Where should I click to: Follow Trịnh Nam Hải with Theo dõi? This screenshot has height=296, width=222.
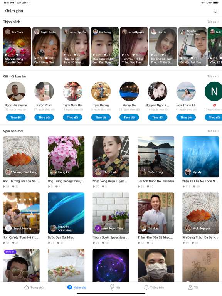tap(72, 118)
